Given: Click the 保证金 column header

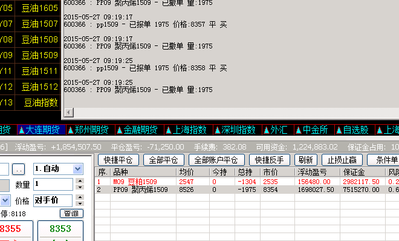Looking at the screenshot, I should point(363,172).
